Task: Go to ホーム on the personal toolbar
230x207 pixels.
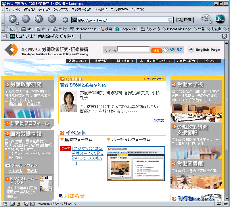Action: coord(43,29)
